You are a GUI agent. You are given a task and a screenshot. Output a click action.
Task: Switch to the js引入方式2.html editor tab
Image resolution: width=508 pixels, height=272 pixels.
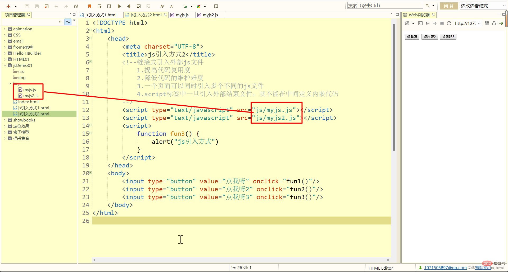coord(146,15)
